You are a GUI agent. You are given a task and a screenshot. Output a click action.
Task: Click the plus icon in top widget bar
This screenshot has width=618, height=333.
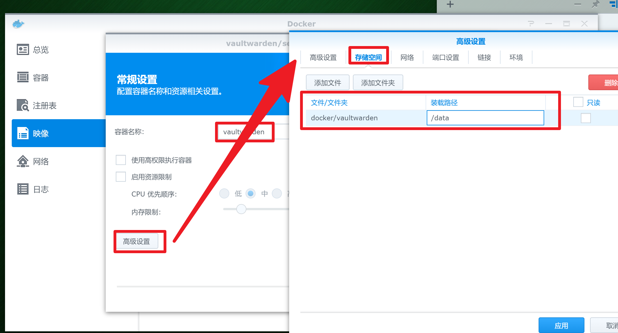(450, 4)
